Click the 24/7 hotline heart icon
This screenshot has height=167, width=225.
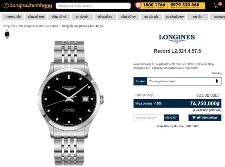click(138, 5)
